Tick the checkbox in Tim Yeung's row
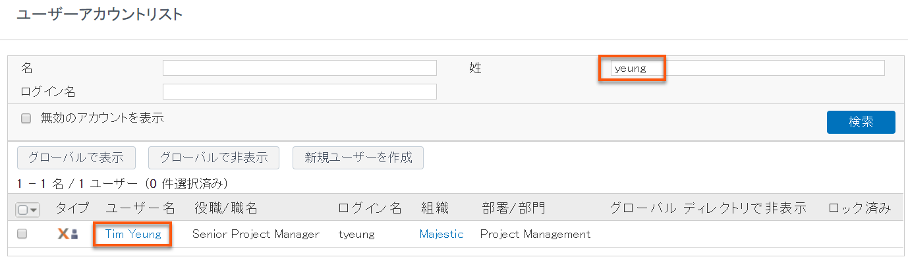Image resolution: width=908 pixels, height=259 pixels. coord(22,234)
